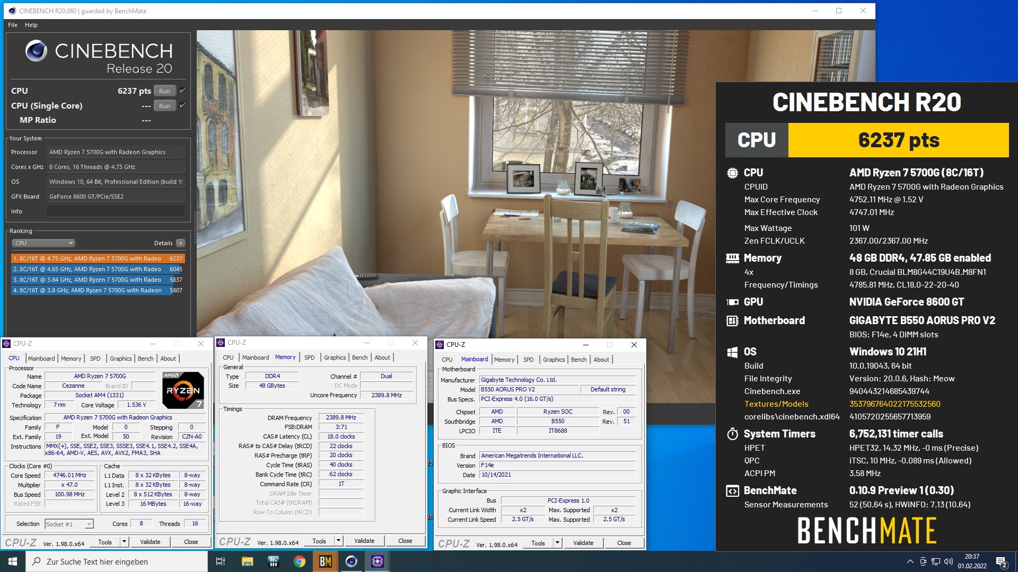
Task: Click the empty Info field in Cinebench
Action: [x=116, y=211]
